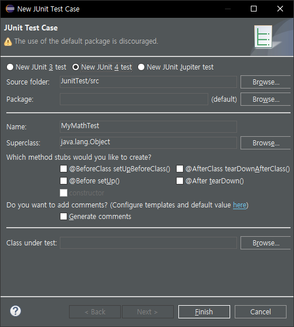This screenshot has height=327, width=294.
Task: Cancel the JUnit test case wizard
Action: point(261,312)
